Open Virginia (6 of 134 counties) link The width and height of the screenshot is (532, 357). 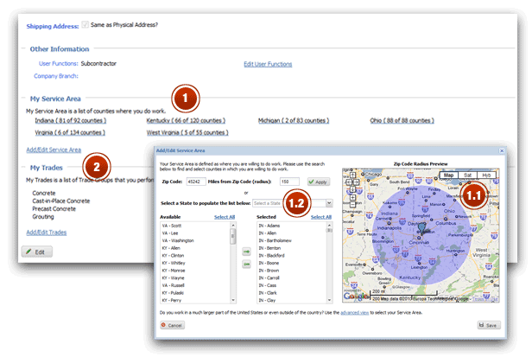click(x=70, y=132)
